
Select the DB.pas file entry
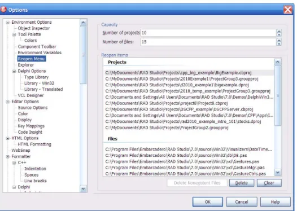176,156
